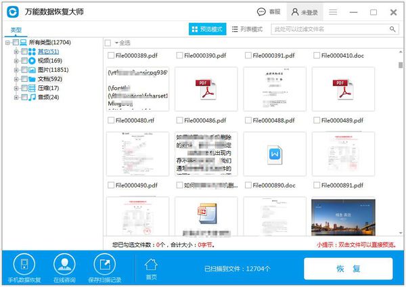Screen dimensions: 406x287
Task: Open the document preview under File0000480.rtf
Action: (138, 154)
